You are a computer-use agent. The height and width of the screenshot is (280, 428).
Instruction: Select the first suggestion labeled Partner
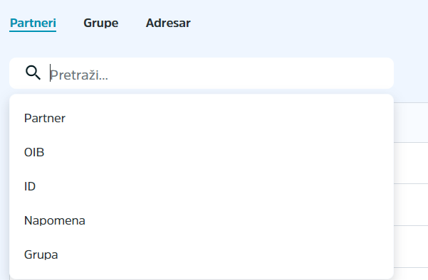[202, 118]
